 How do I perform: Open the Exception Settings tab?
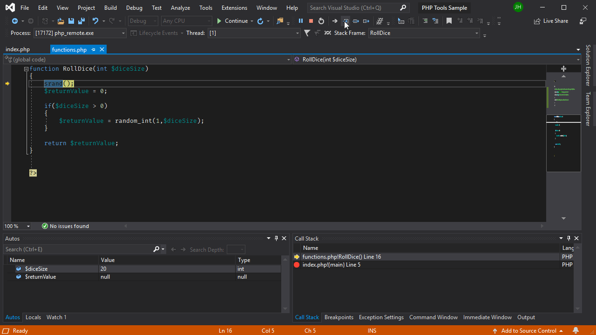pyautogui.click(x=381, y=317)
